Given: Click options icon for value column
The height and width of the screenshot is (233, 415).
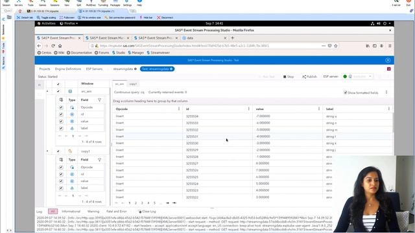Looking at the screenshot, I should pos(319,109).
